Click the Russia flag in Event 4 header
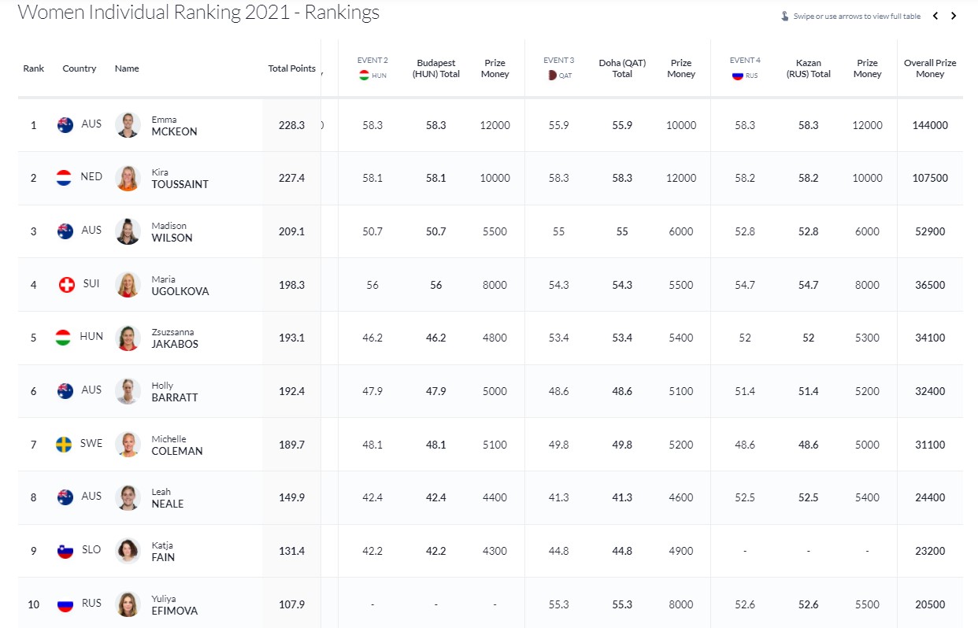The height and width of the screenshot is (628, 978). coord(737,75)
